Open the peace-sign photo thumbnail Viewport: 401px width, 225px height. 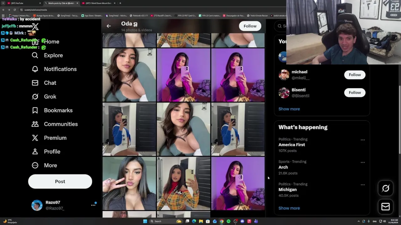point(129,183)
